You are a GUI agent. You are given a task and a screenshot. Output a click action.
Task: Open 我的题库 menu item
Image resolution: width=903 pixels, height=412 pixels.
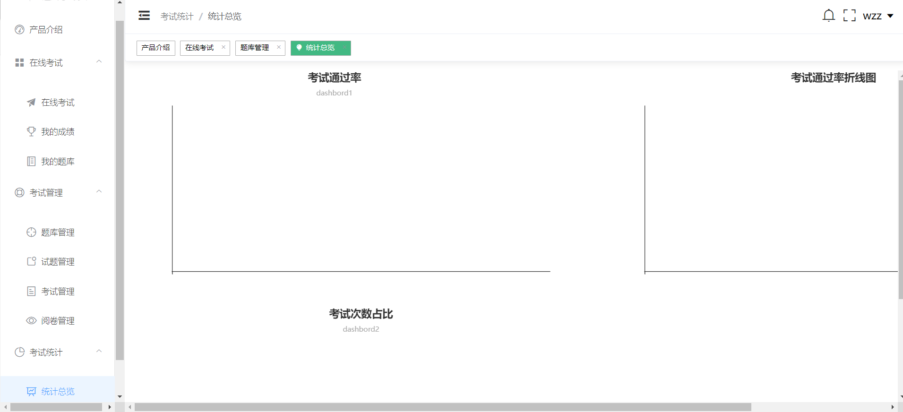(57, 162)
